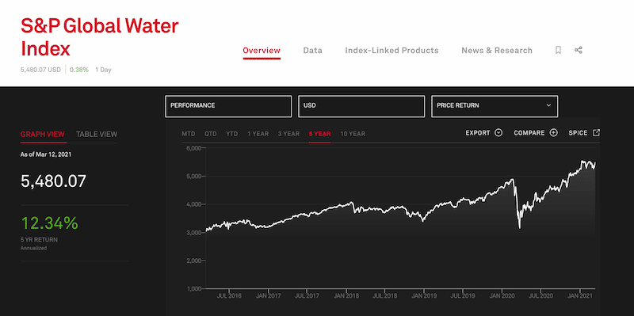This screenshot has width=634, height=316.
Task: Click the bookmark icon in header
Action: tap(558, 51)
